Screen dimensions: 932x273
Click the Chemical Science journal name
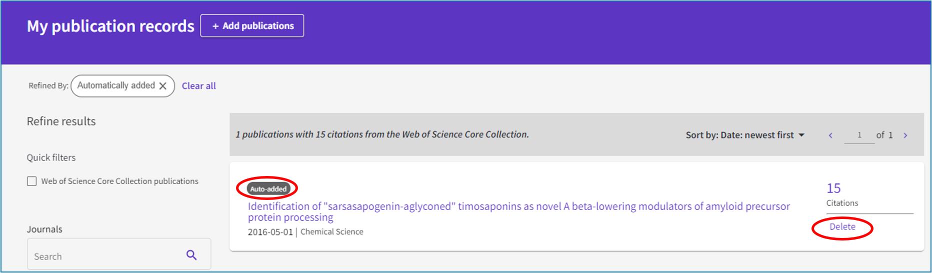click(332, 232)
